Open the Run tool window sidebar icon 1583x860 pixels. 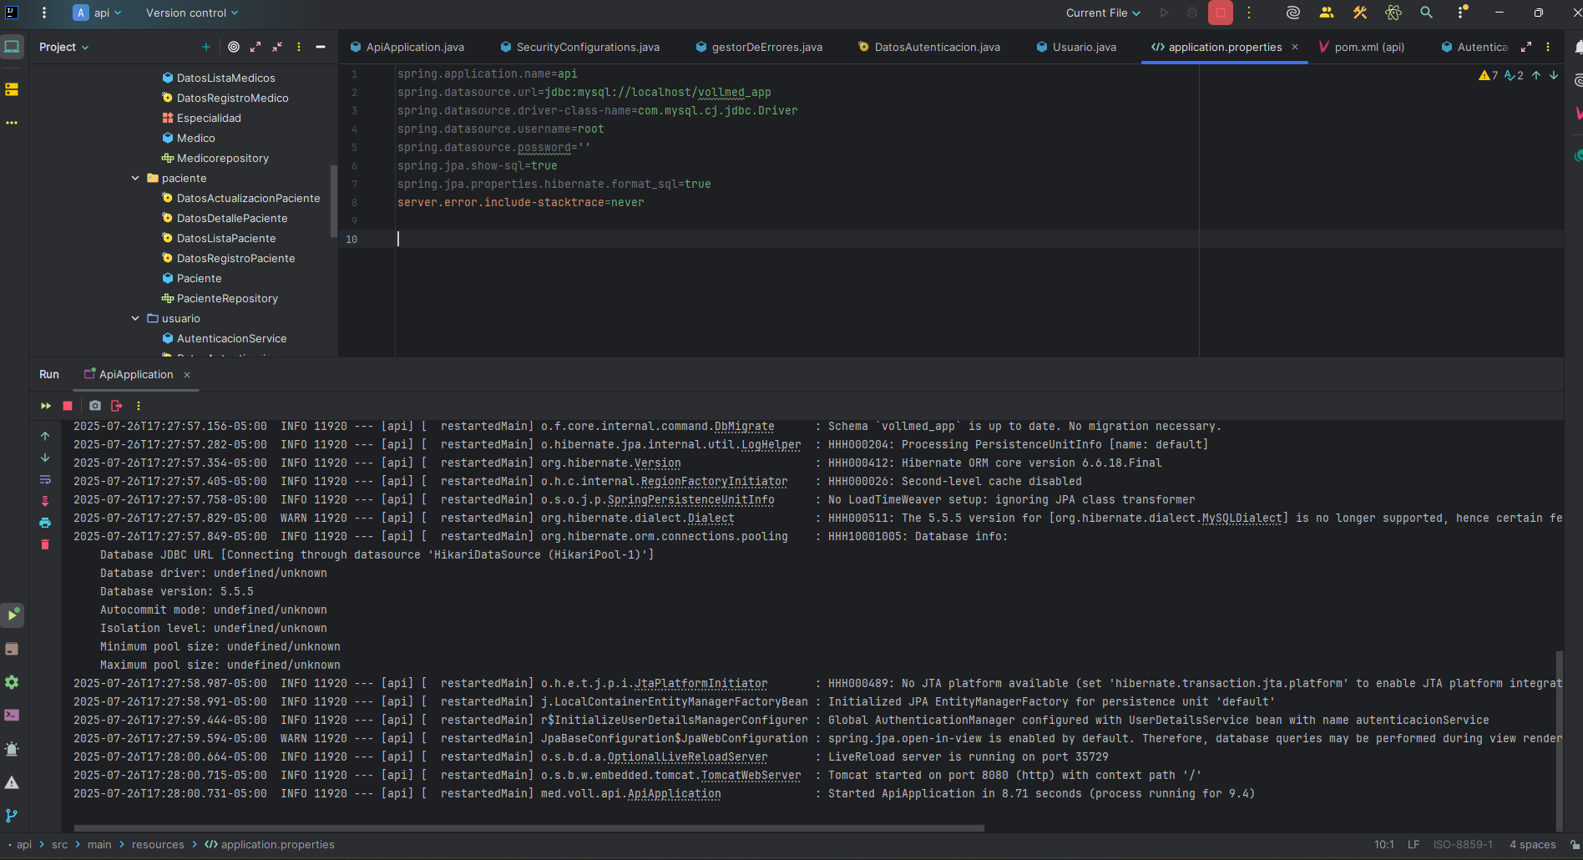tap(12, 615)
